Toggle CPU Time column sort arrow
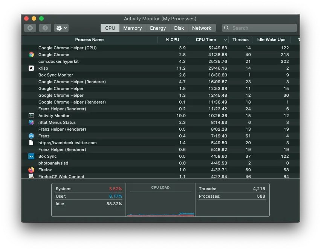This screenshot has height=250, width=321. 225,40
